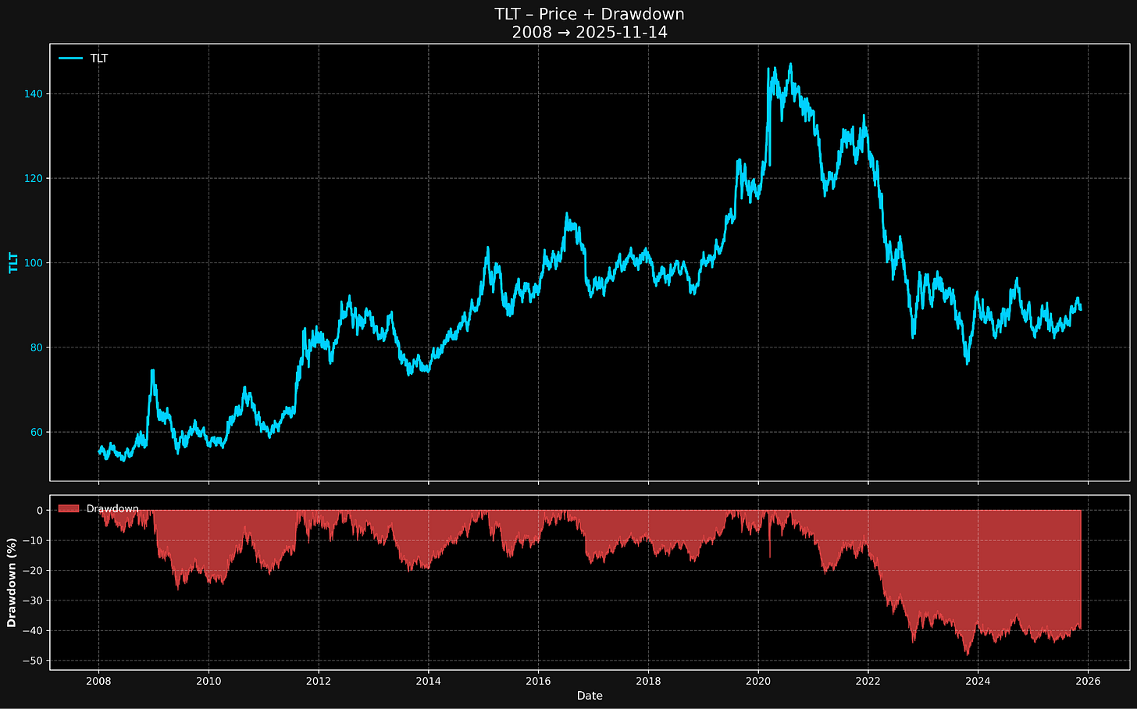Click the x-axis year label '2012'
The image size is (1137, 709).
(x=318, y=680)
